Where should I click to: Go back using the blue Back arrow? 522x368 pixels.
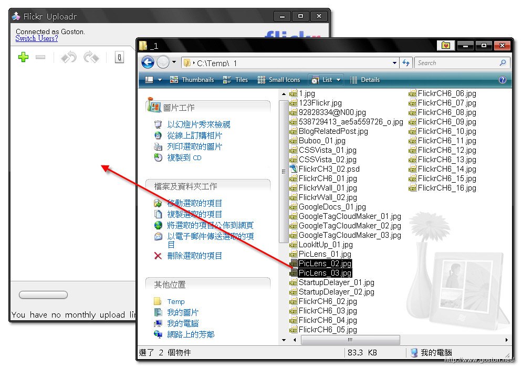click(x=148, y=62)
